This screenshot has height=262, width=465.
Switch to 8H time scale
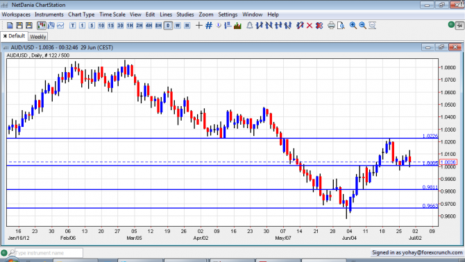(158, 26)
